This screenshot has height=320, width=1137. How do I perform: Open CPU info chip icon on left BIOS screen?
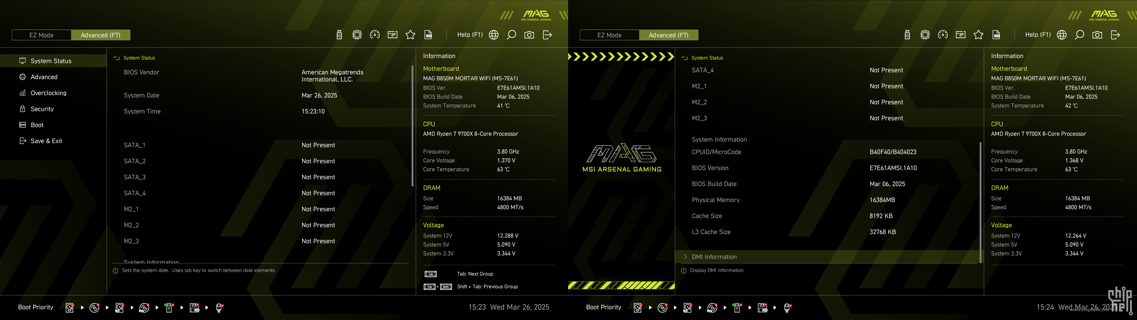tap(357, 35)
